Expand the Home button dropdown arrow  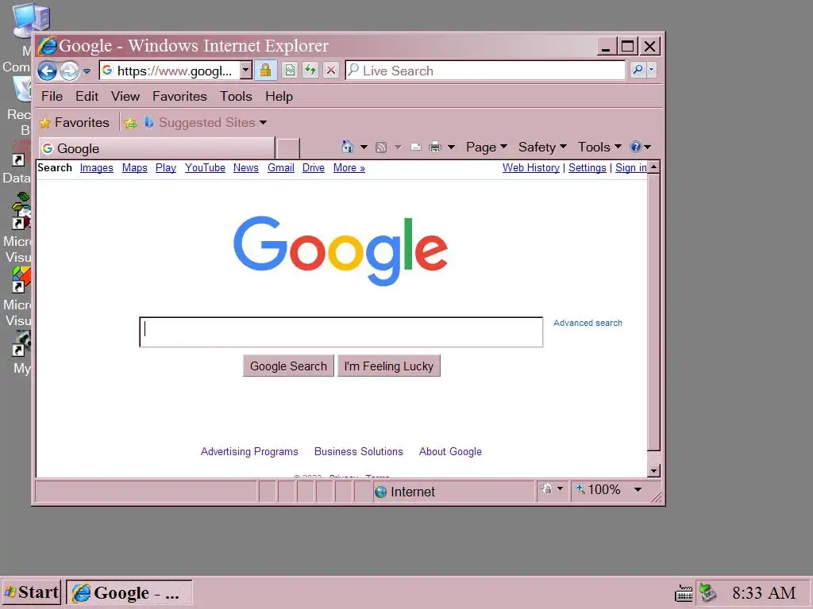tap(364, 147)
